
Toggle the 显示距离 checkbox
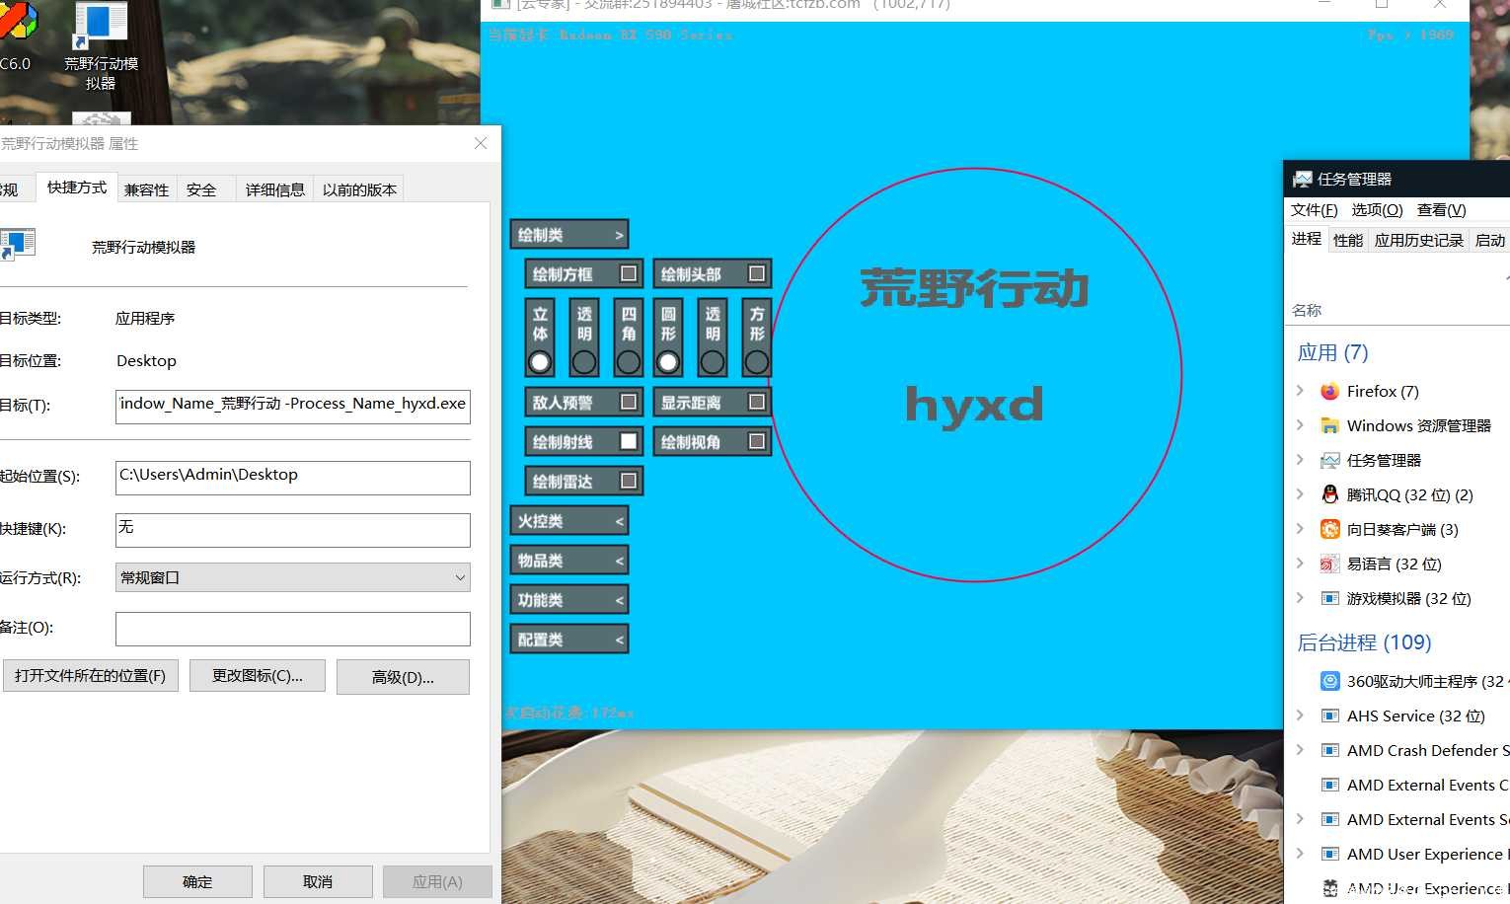(757, 402)
